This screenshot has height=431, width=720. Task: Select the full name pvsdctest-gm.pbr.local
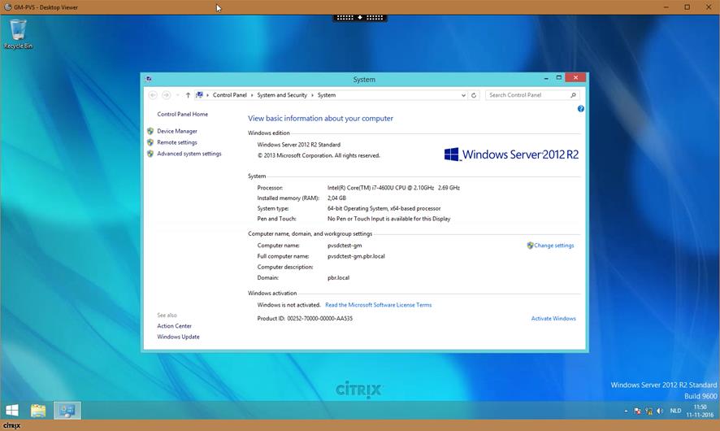356,256
